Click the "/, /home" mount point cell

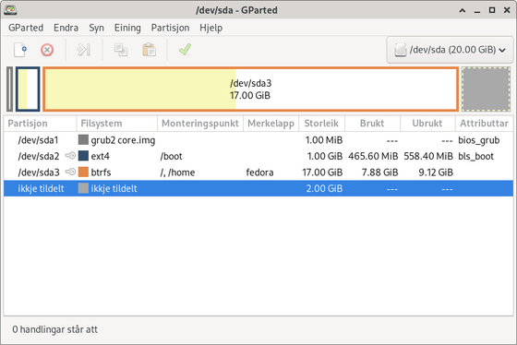177,172
